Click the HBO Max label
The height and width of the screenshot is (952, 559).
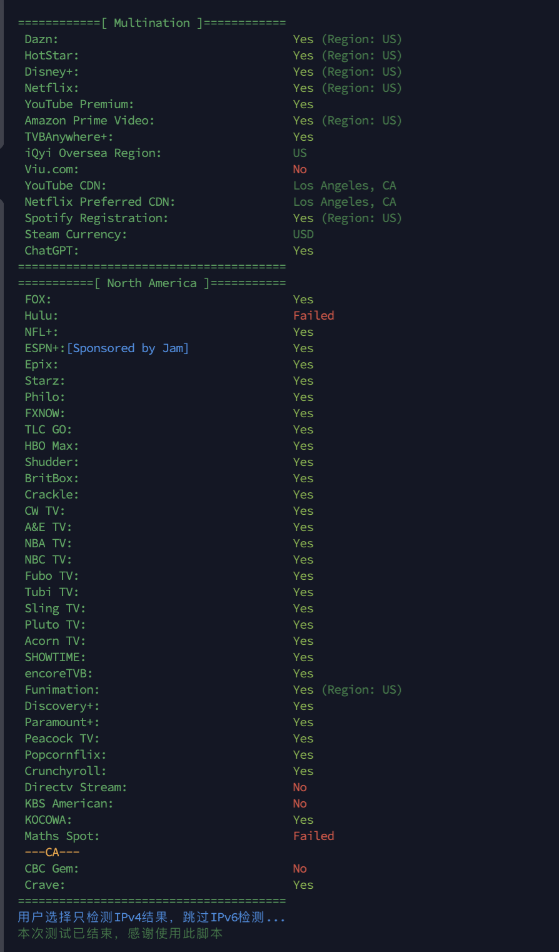[x=51, y=446]
